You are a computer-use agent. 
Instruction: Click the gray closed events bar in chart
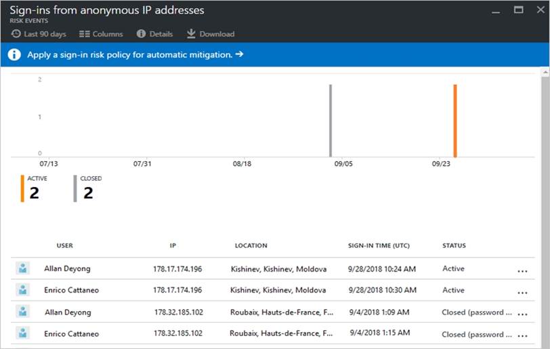[x=331, y=121]
